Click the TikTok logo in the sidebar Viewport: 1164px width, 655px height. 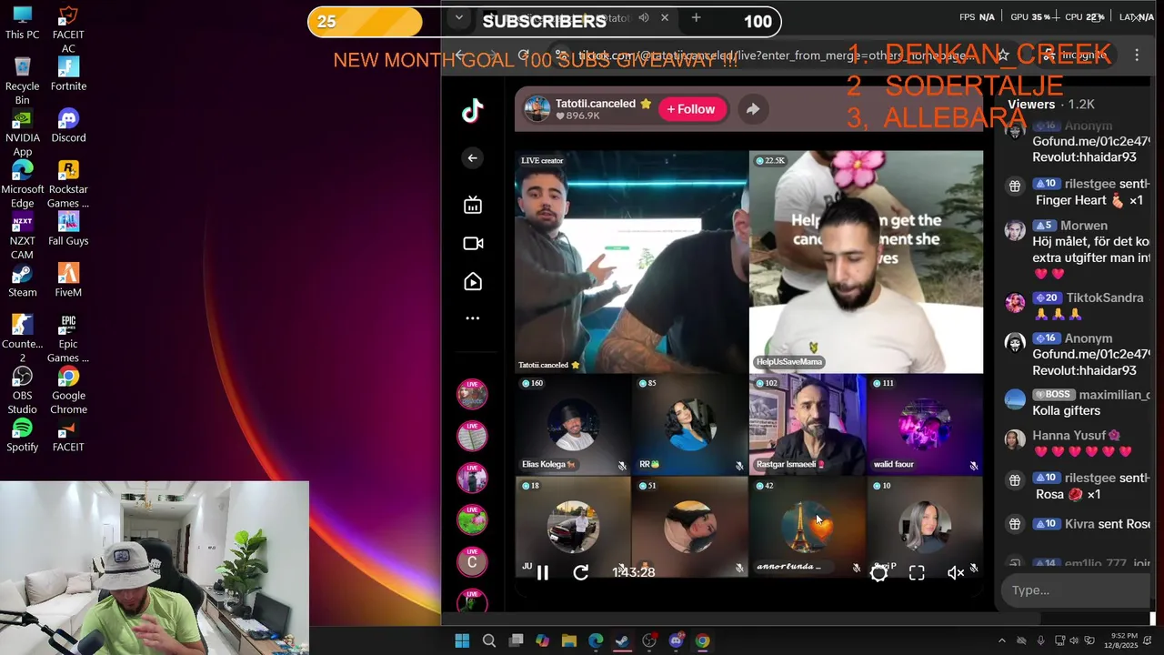tap(472, 111)
